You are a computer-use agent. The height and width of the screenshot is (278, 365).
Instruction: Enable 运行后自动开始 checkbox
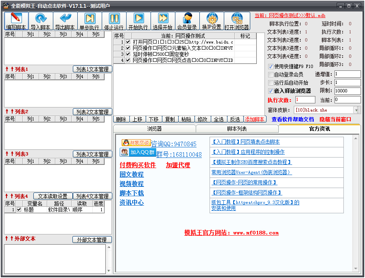pos(271,83)
